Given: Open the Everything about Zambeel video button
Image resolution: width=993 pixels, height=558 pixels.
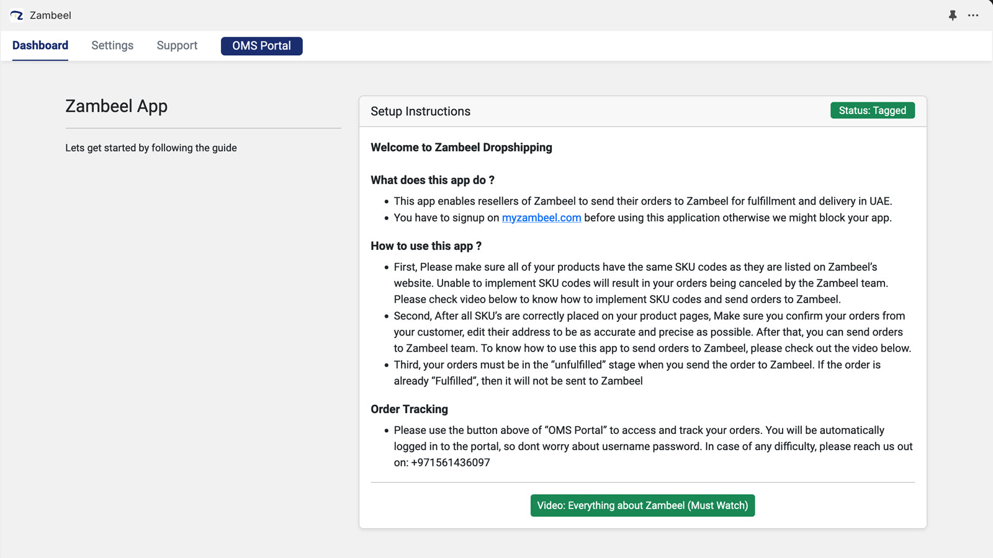Looking at the screenshot, I should (x=642, y=505).
